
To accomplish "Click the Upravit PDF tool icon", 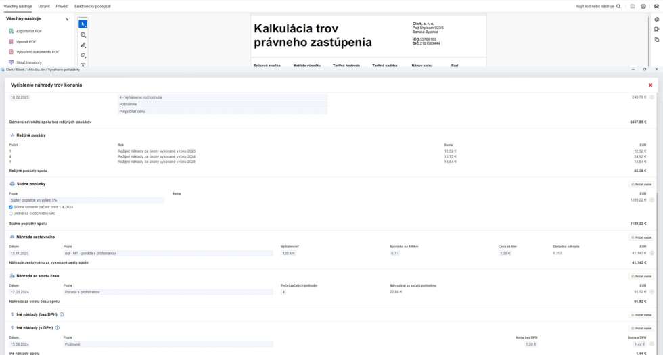I will (12, 41).
